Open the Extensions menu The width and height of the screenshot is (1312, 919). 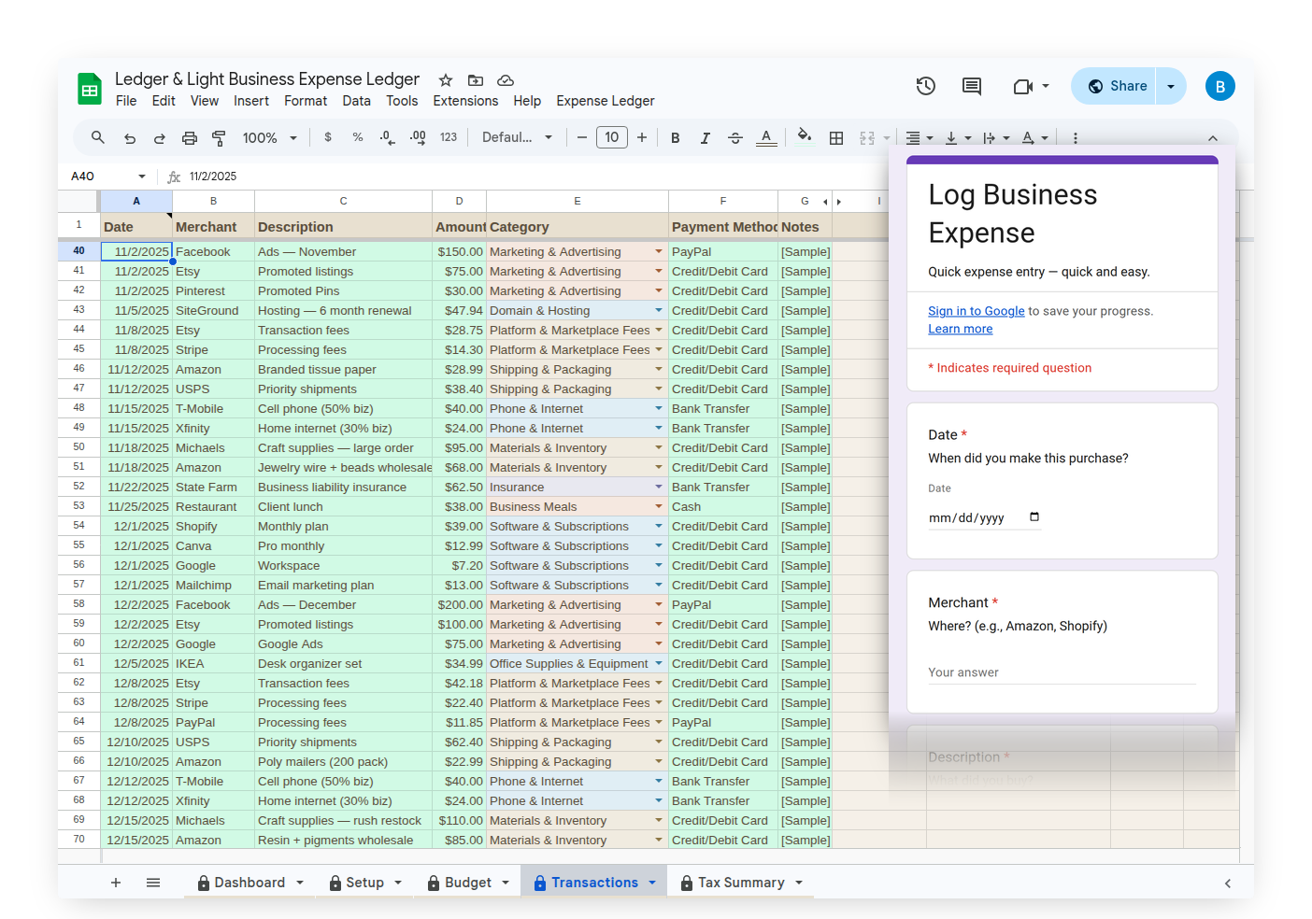465,101
